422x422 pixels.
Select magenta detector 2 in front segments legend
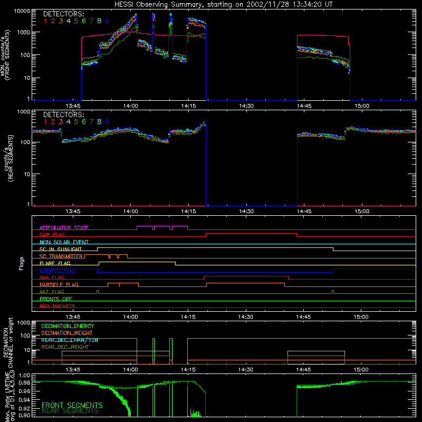coord(53,21)
